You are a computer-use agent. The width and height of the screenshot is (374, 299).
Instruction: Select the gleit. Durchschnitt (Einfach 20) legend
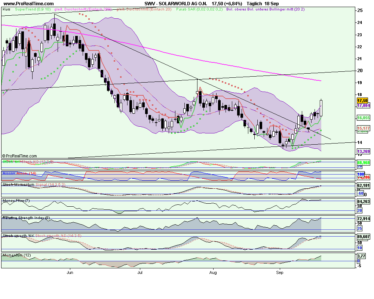(x=144, y=9)
